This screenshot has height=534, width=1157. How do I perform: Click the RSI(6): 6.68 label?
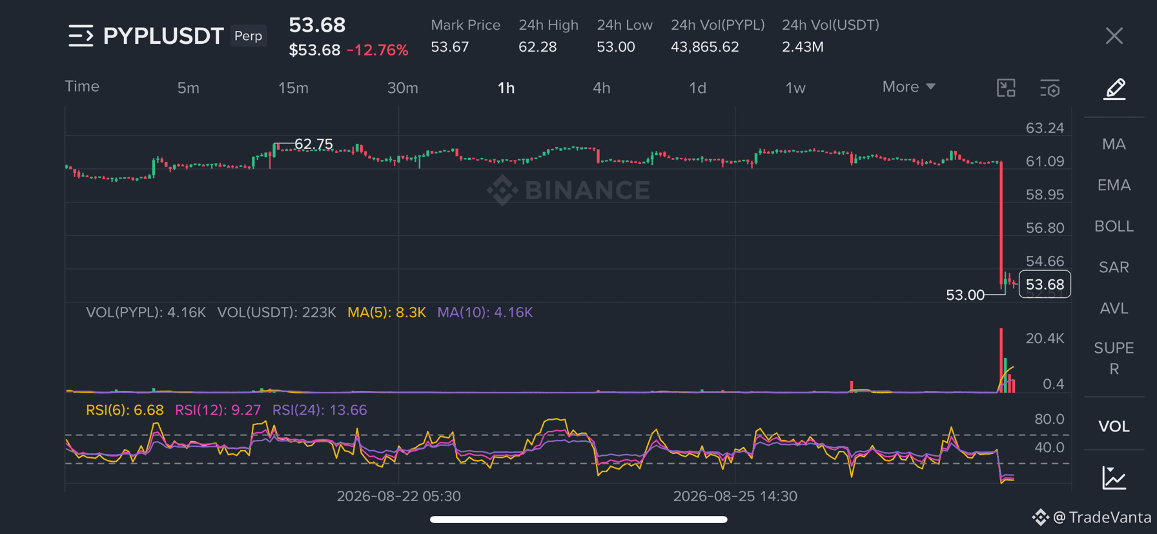point(125,410)
